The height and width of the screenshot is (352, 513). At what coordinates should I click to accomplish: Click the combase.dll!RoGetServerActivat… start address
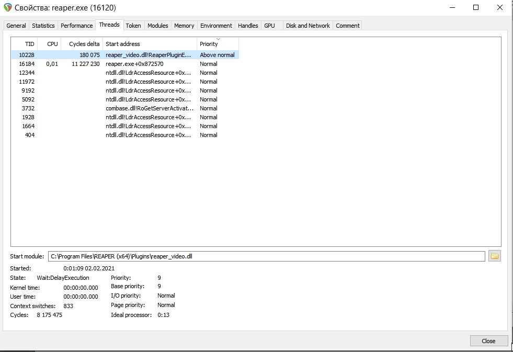click(x=150, y=108)
